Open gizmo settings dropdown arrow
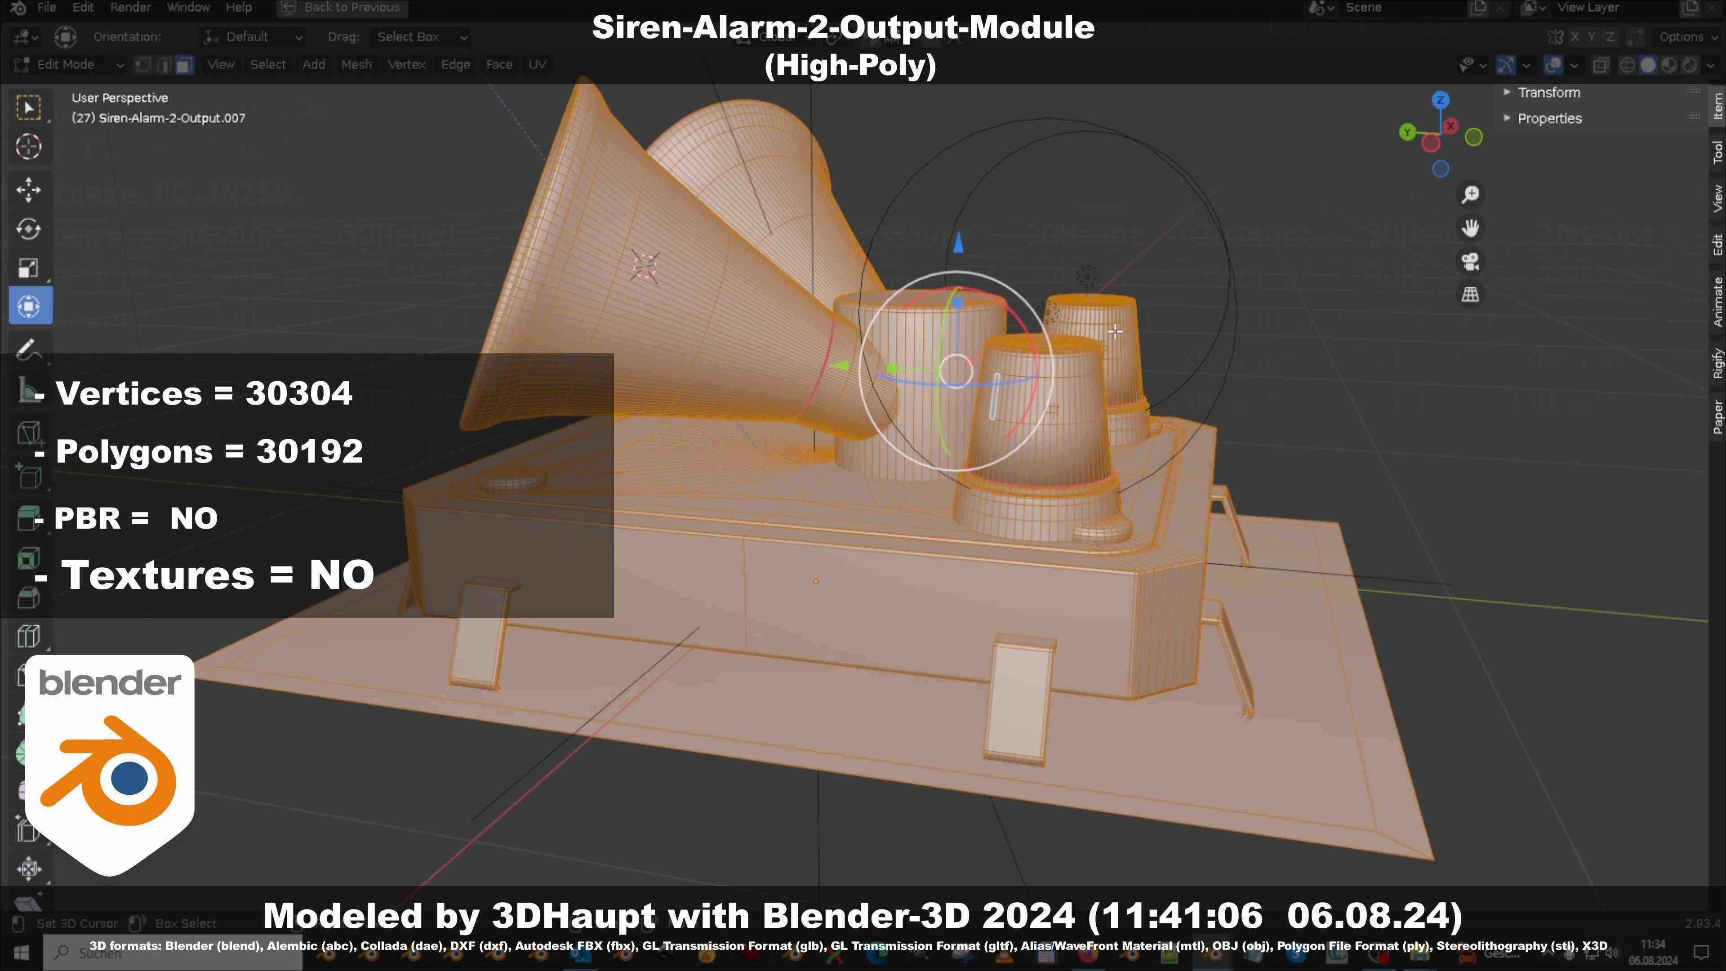This screenshot has height=971, width=1726. [1526, 65]
